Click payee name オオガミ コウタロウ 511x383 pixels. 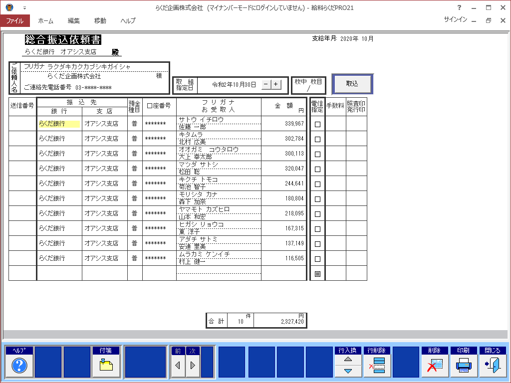pos(209,150)
